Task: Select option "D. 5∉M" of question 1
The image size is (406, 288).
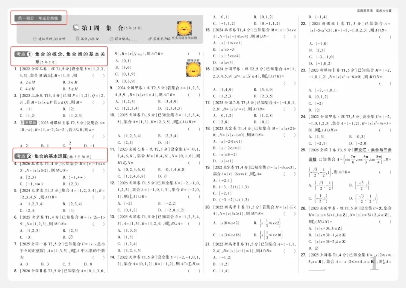Action: pos(70,89)
